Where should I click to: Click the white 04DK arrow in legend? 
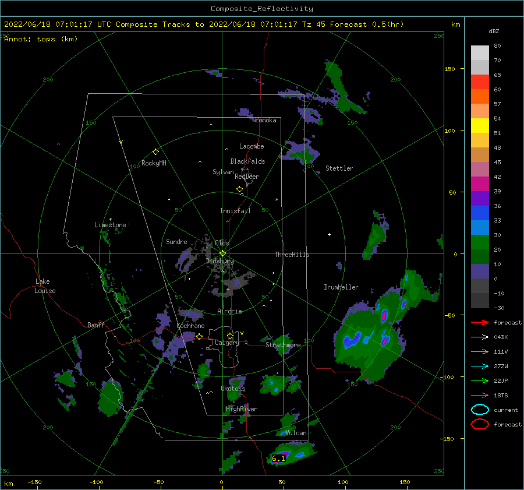pyautogui.click(x=480, y=337)
